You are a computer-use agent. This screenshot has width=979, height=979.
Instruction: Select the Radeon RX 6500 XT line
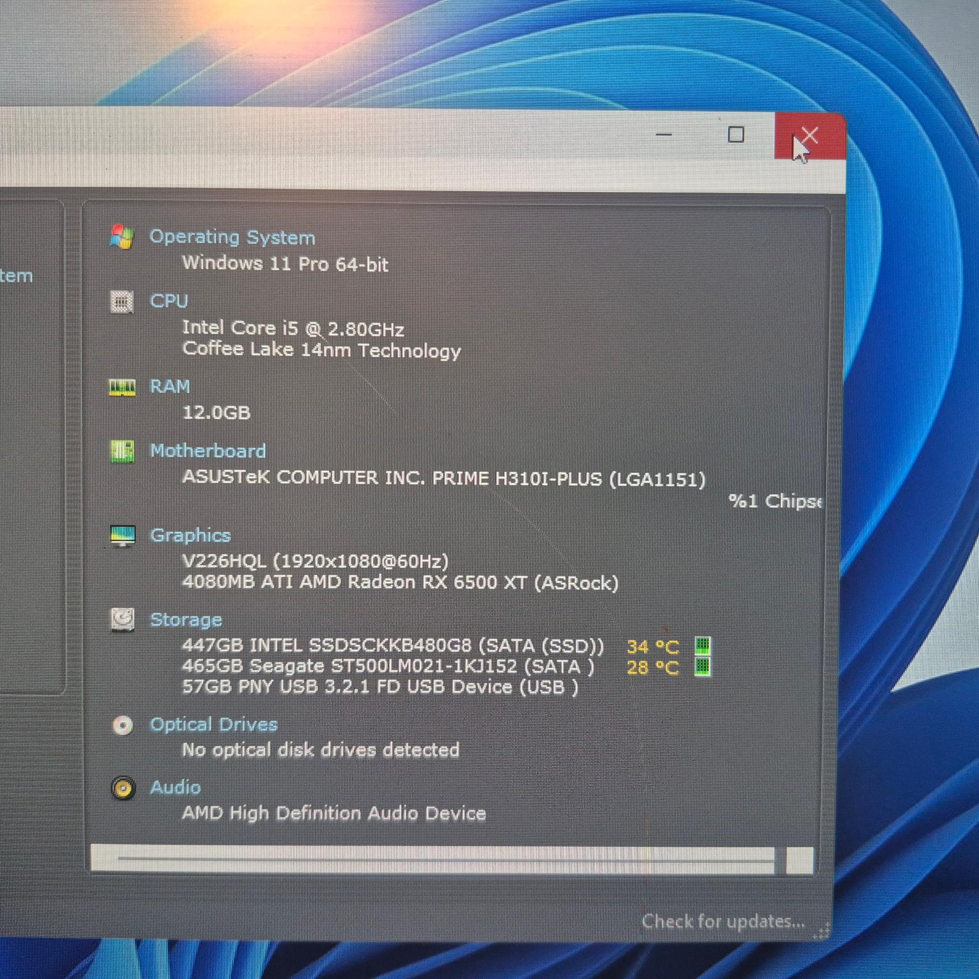coord(400,583)
